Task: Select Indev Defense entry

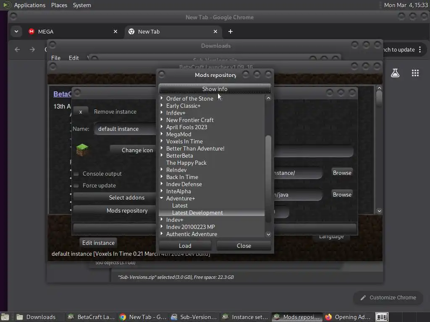Action: (184, 184)
